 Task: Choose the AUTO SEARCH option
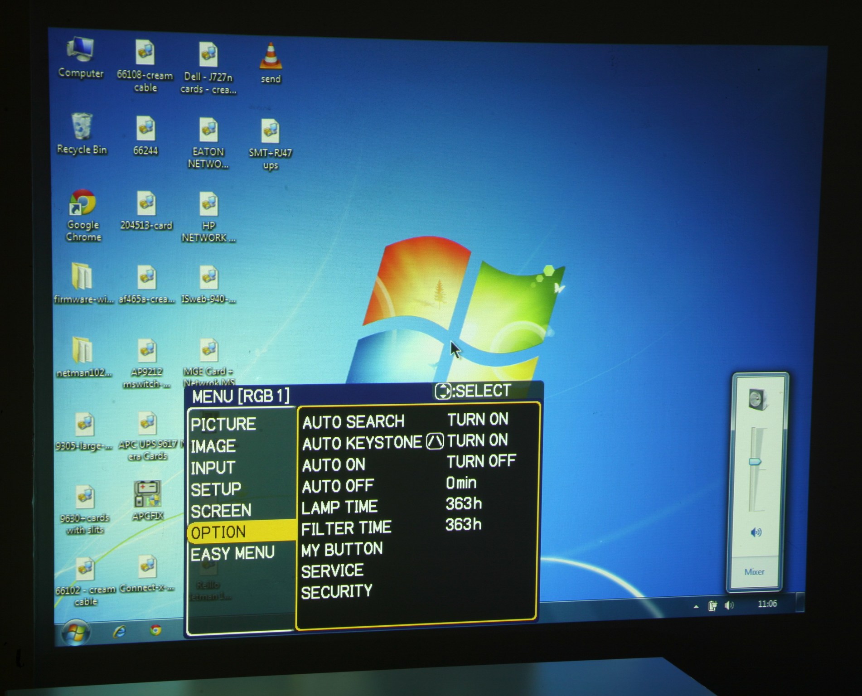(x=353, y=422)
